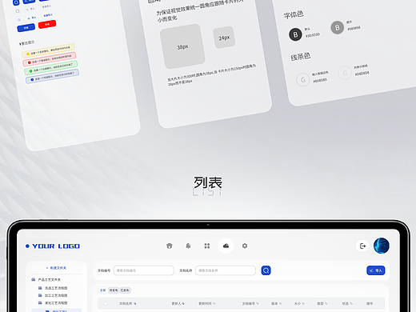The width and height of the screenshot is (416, 312).
Task: Click the blue info alert banner
Action: [52, 76]
